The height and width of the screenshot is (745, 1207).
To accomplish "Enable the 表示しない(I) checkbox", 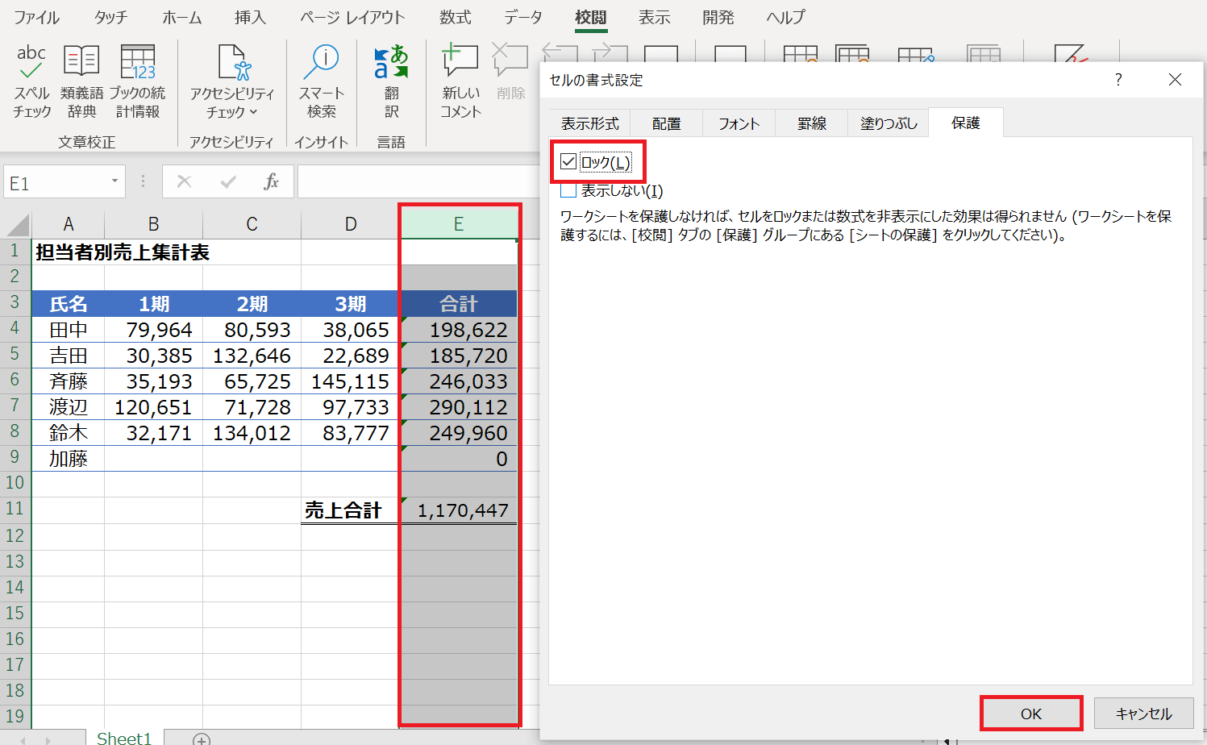I will click(569, 191).
